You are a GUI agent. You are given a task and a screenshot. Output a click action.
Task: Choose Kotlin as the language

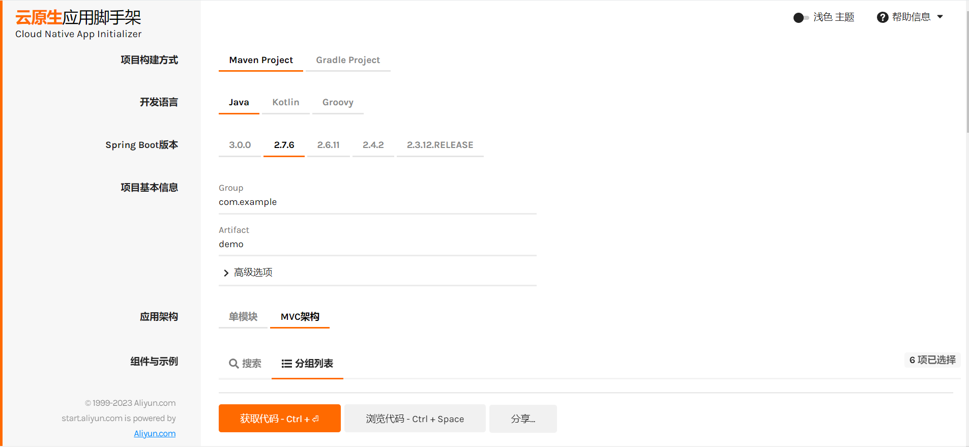point(286,103)
